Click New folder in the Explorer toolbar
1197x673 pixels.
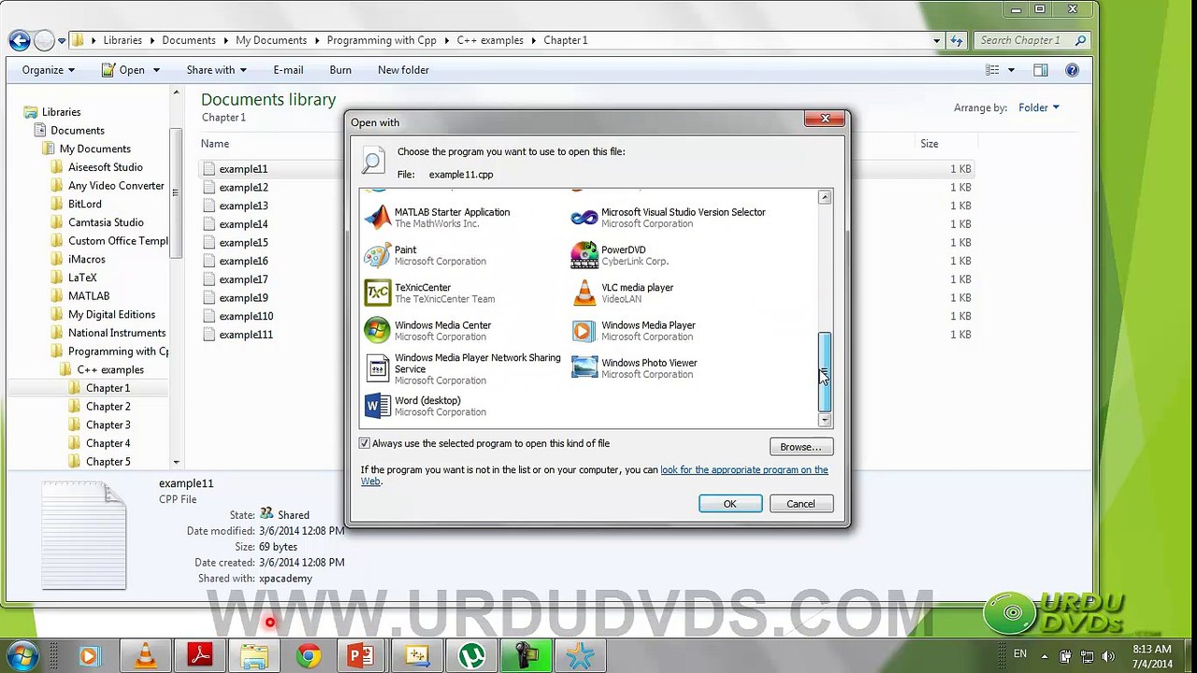click(403, 70)
